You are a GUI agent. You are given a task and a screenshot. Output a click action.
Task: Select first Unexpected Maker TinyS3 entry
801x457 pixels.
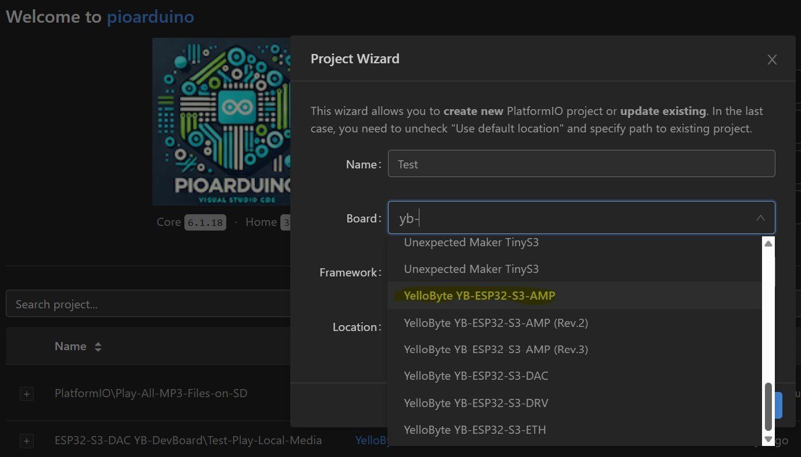[x=574, y=243]
